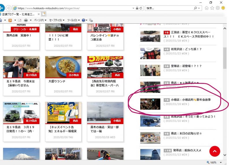Expand the home icon dropdown in command bar
The image size is (229, 165).
pos(5,20)
